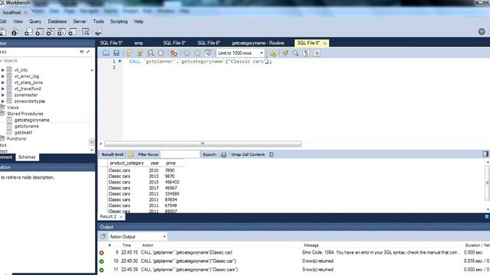
Task: Expand the zonemaster table node
Action: tap(3, 95)
